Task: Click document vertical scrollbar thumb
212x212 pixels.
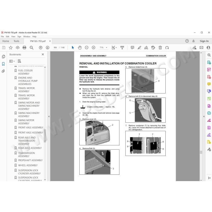Action: (x=201, y=152)
